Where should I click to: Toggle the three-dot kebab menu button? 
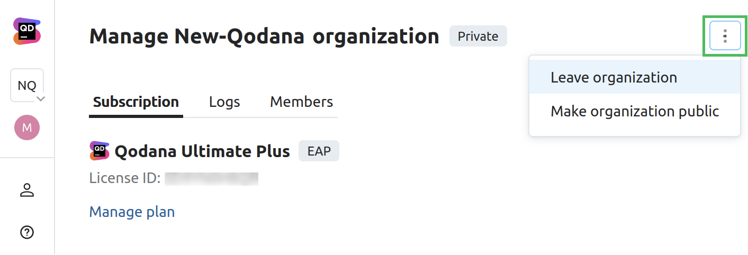click(725, 36)
